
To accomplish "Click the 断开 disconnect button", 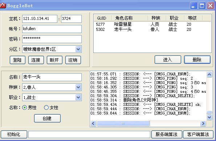I will 54,60.
